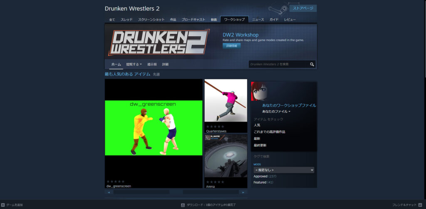Open the 掲示板 sub-tab
This screenshot has width=426, height=209.
pos(152,65)
